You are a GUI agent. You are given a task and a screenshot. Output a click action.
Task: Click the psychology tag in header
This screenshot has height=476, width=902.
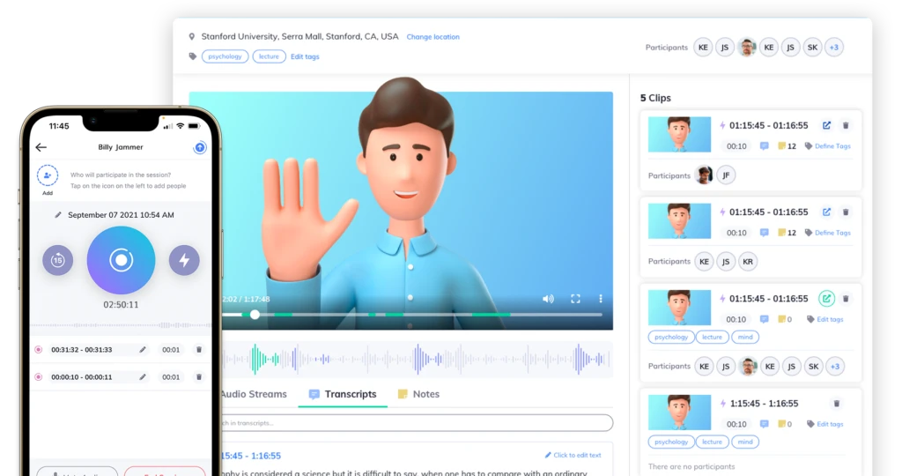[x=225, y=56]
